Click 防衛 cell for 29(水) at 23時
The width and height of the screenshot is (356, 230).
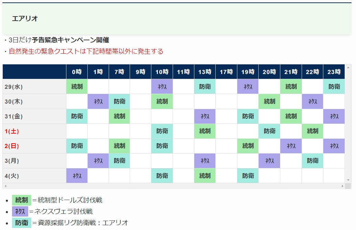tap(334, 86)
